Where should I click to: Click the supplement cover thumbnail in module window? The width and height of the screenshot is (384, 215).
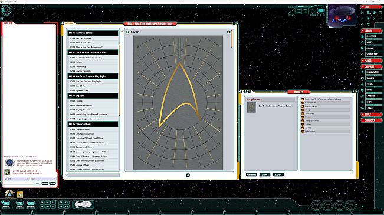[251, 107]
